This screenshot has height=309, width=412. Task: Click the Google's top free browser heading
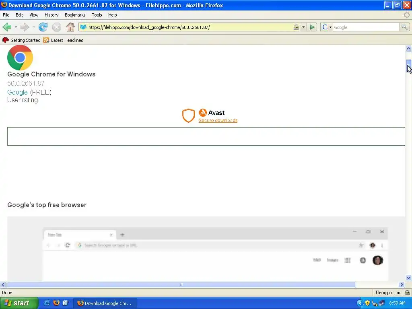[47, 205]
